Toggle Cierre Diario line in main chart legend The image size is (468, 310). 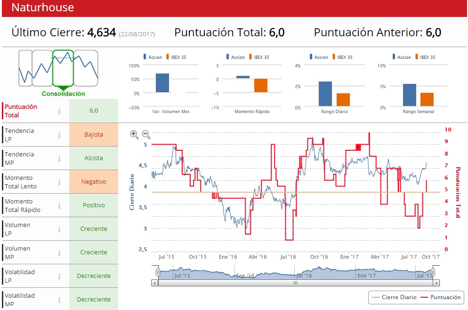click(x=394, y=297)
